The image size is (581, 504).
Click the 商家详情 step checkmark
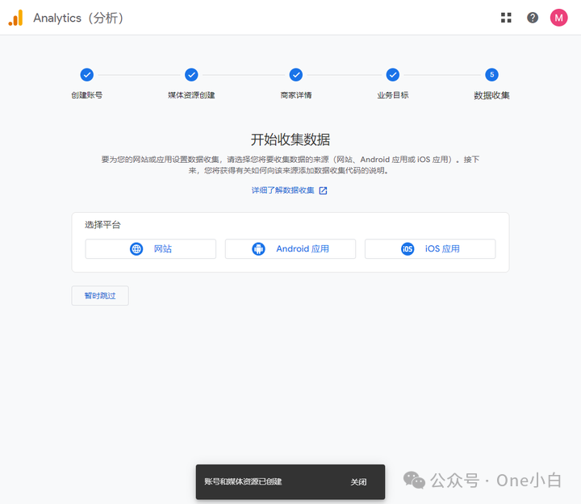(295, 75)
